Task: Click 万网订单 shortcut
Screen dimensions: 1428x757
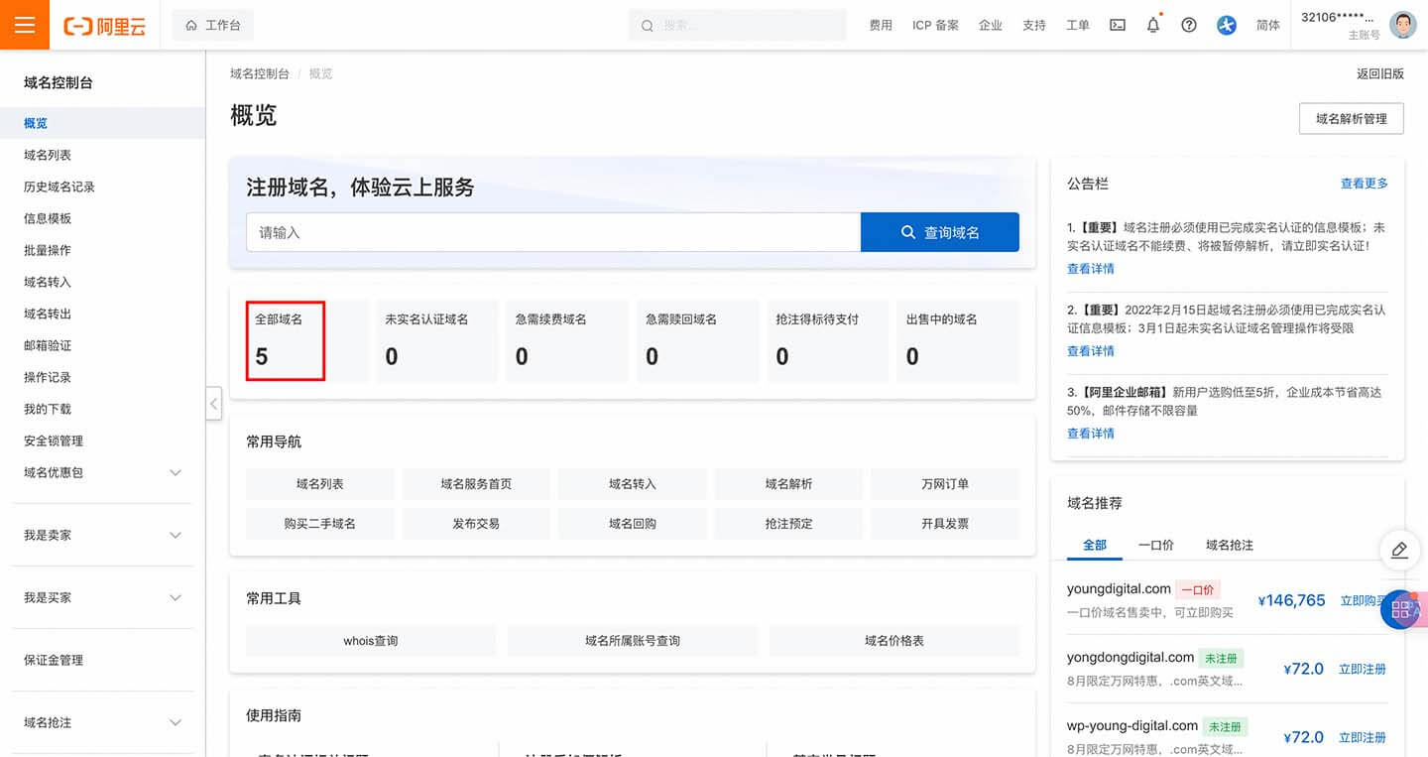Action: click(x=945, y=484)
